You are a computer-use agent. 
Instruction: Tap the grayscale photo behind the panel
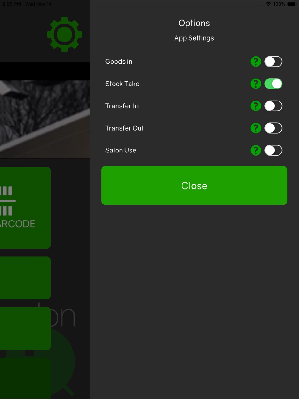(x=45, y=119)
